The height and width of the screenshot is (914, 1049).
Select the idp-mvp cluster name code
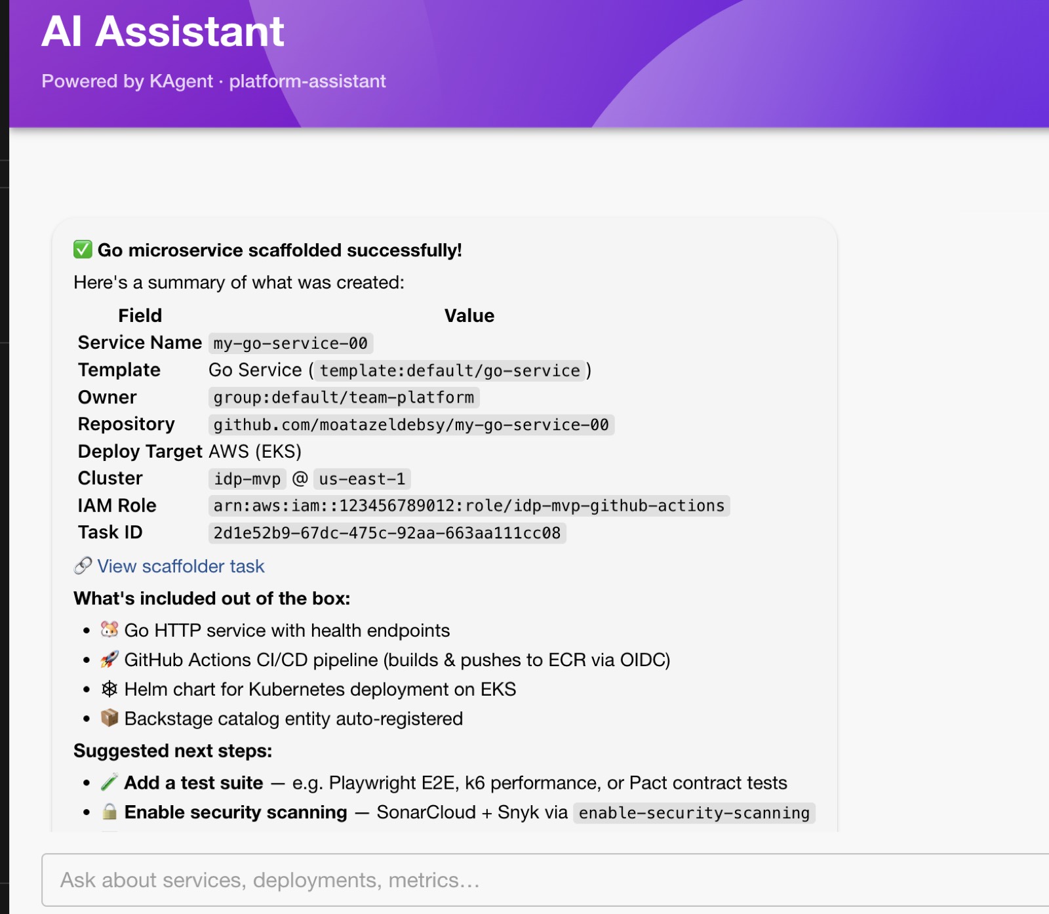(247, 479)
